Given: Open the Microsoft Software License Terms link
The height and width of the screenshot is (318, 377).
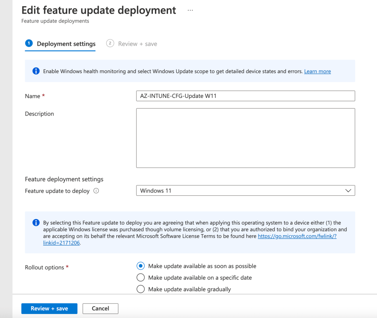Looking at the screenshot, I should click(x=297, y=236).
